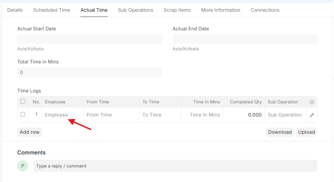The image size is (334, 182).
Task: Go to the Sub Operations tab
Action: click(135, 10)
